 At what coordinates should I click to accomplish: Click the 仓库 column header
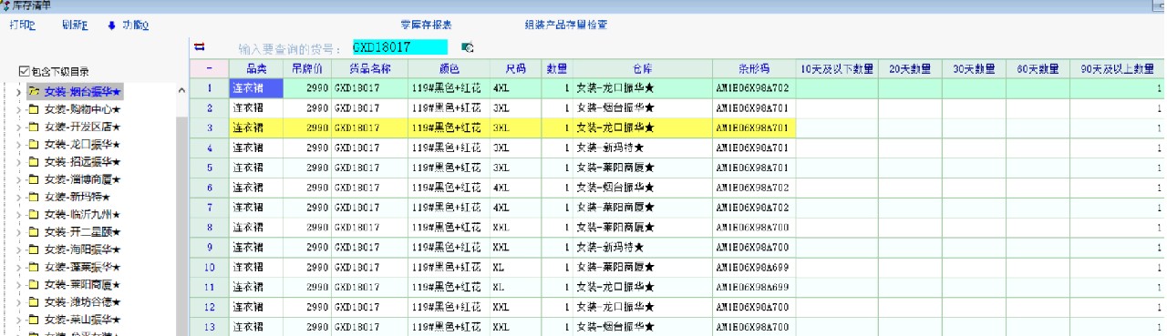click(x=642, y=68)
